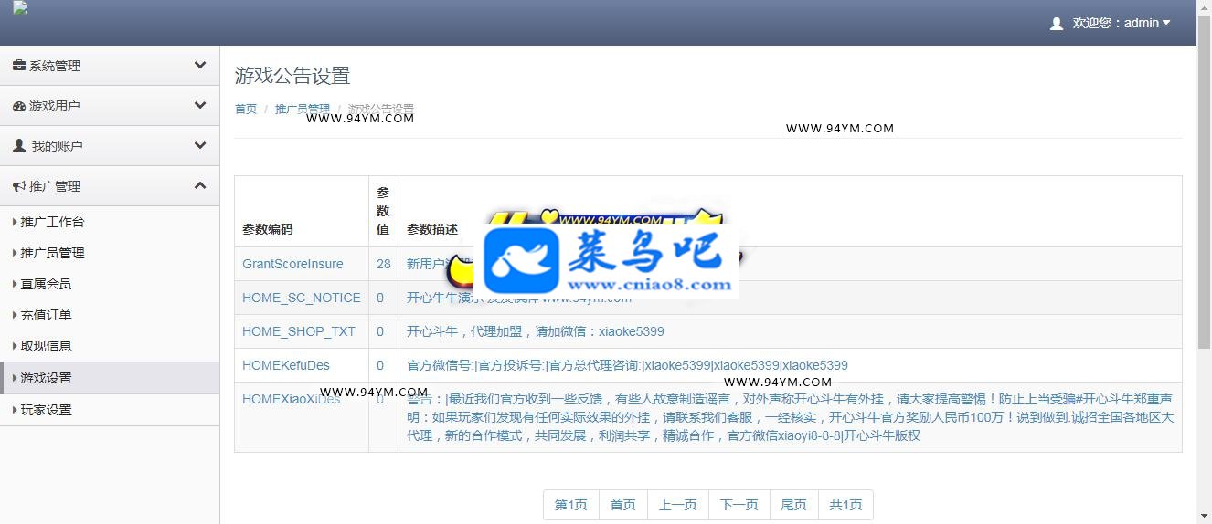Viewport: 1212px width, 524px height.
Task: Open 推广员管理 in the sidebar
Action: [110, 253]
